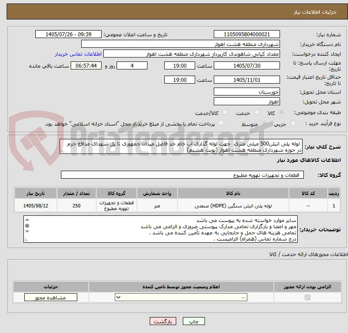The image size is (348, 333).
Task: Click the buyer organization name field
Action: [181, 44]
